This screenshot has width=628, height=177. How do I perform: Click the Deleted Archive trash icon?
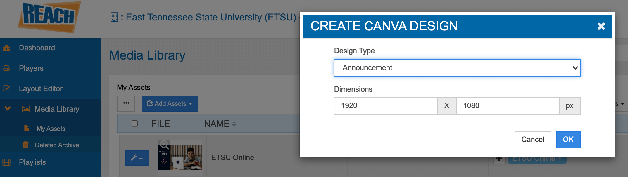click(26, 145)
